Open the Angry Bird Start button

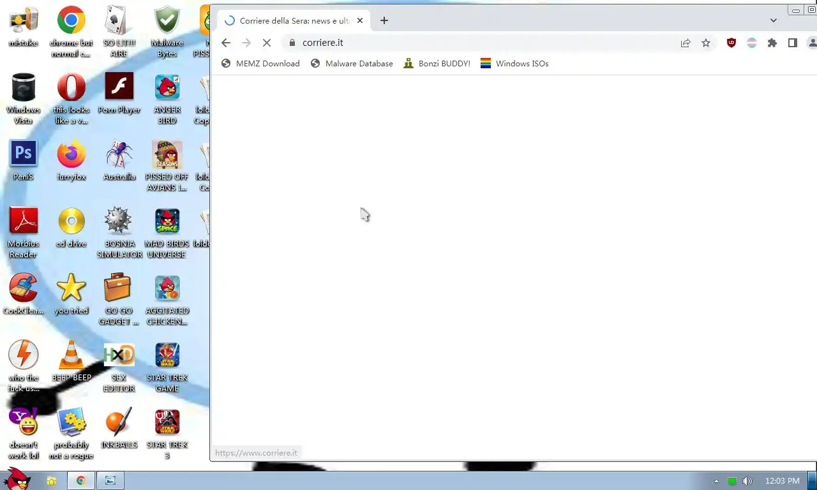click(x=17, y=479)
